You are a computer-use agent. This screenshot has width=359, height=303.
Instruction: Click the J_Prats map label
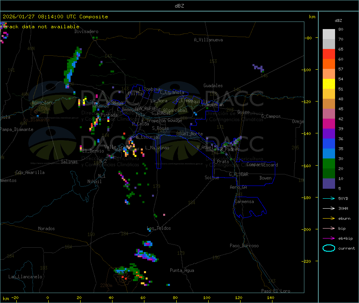[221, 162]
